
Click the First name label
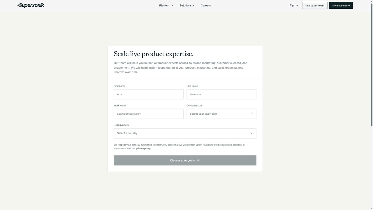(x=119, y=86)
